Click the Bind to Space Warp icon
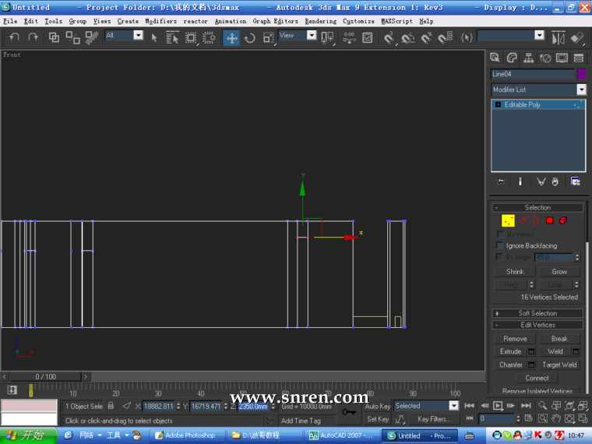The width and height of the screenshot is (592, 444). click(91, 37)
